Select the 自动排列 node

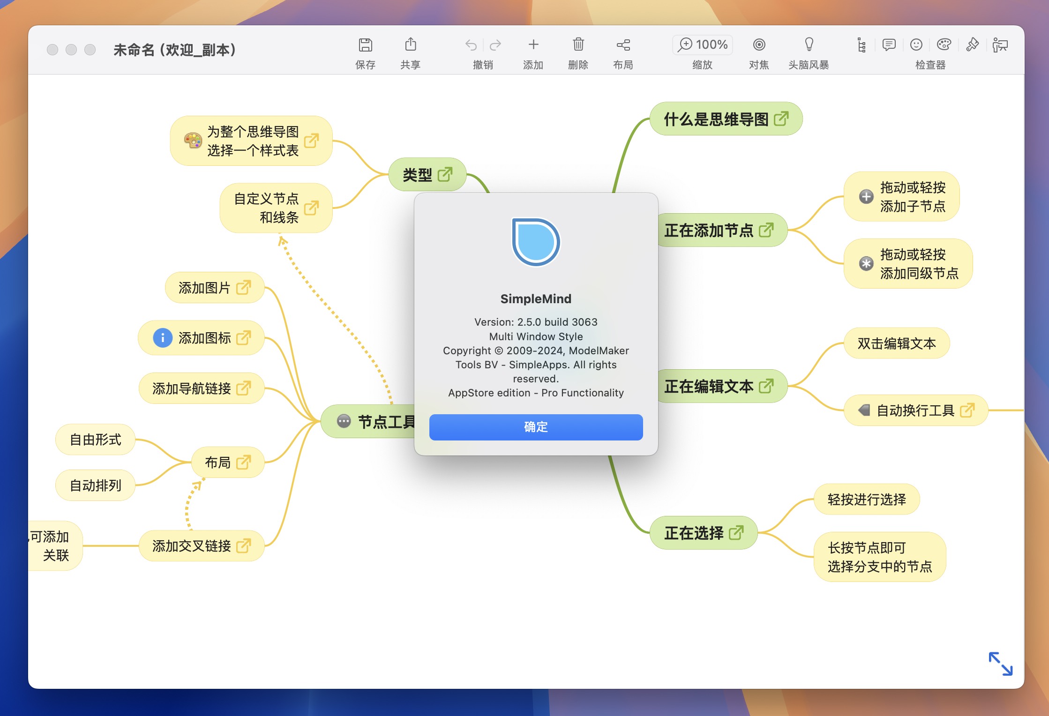96,485
